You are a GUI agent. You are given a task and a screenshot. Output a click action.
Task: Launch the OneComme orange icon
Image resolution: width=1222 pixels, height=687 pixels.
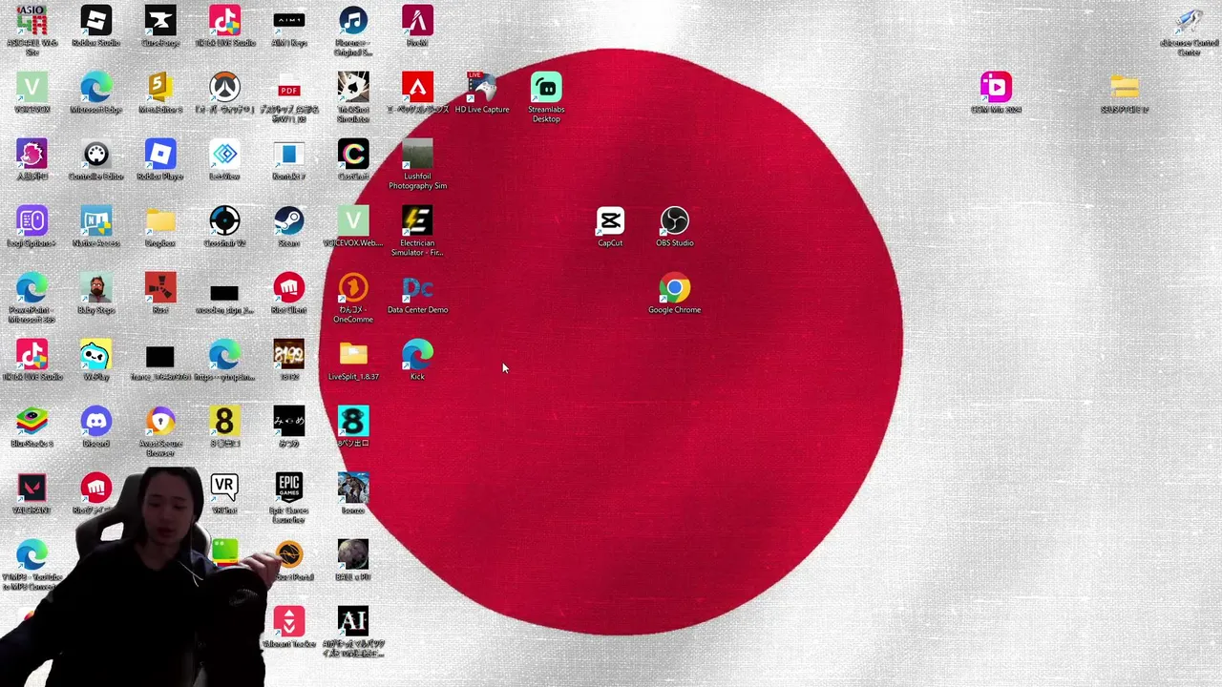tap(353, 288)
